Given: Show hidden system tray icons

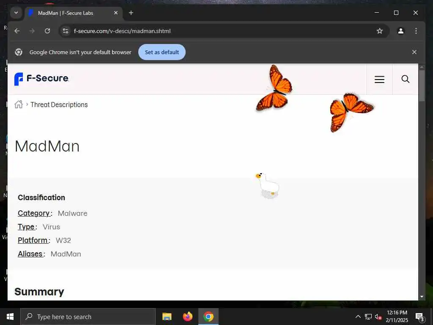Looking at the screenshot, I should click(358, 317).
